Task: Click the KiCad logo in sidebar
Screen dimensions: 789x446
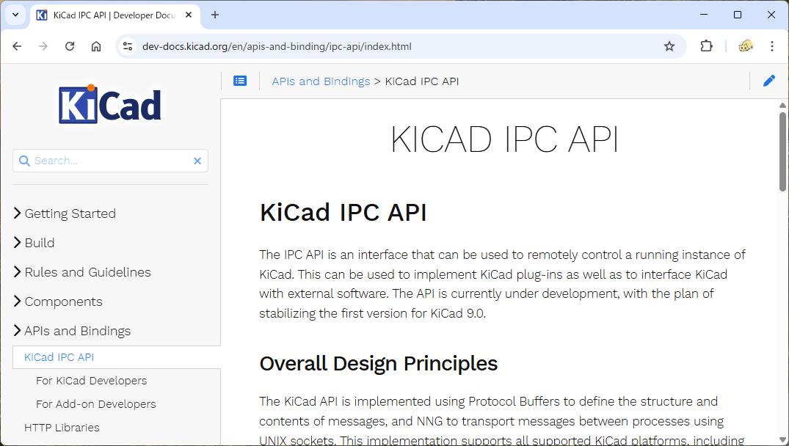Action: [x=110, y=105]
